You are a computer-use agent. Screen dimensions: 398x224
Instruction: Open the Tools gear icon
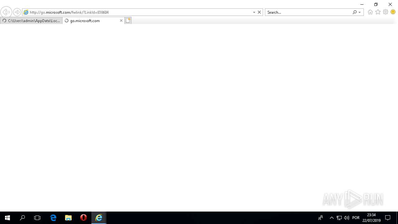point(386,12)
